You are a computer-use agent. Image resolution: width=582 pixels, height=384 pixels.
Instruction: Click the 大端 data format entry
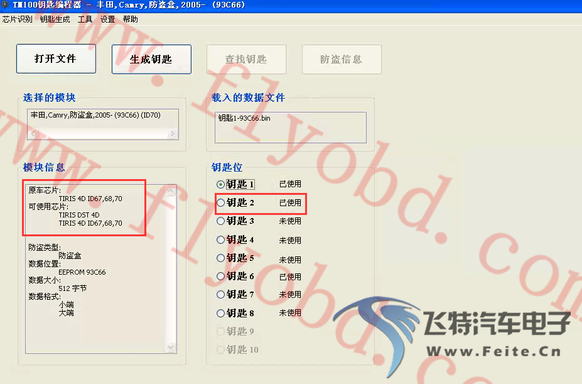(66, 313)
